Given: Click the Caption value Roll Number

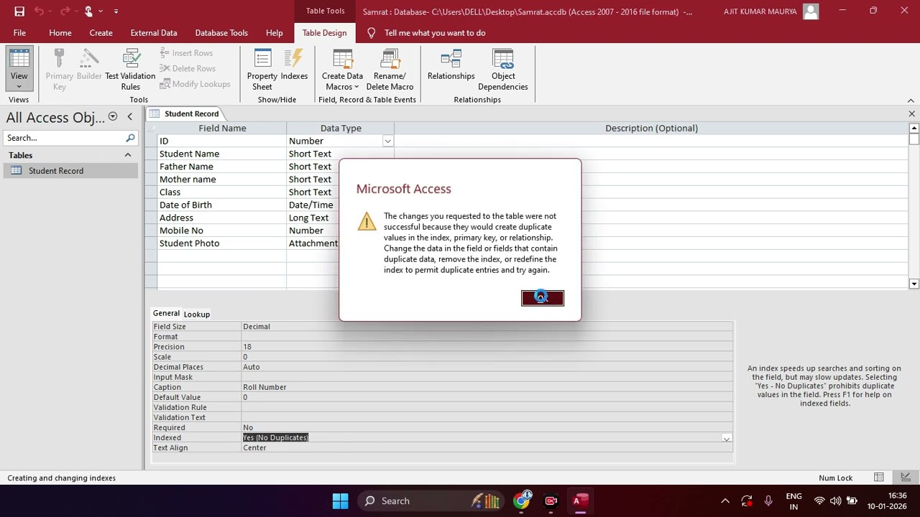Looking at the screenshot, I should pos(264,387).
